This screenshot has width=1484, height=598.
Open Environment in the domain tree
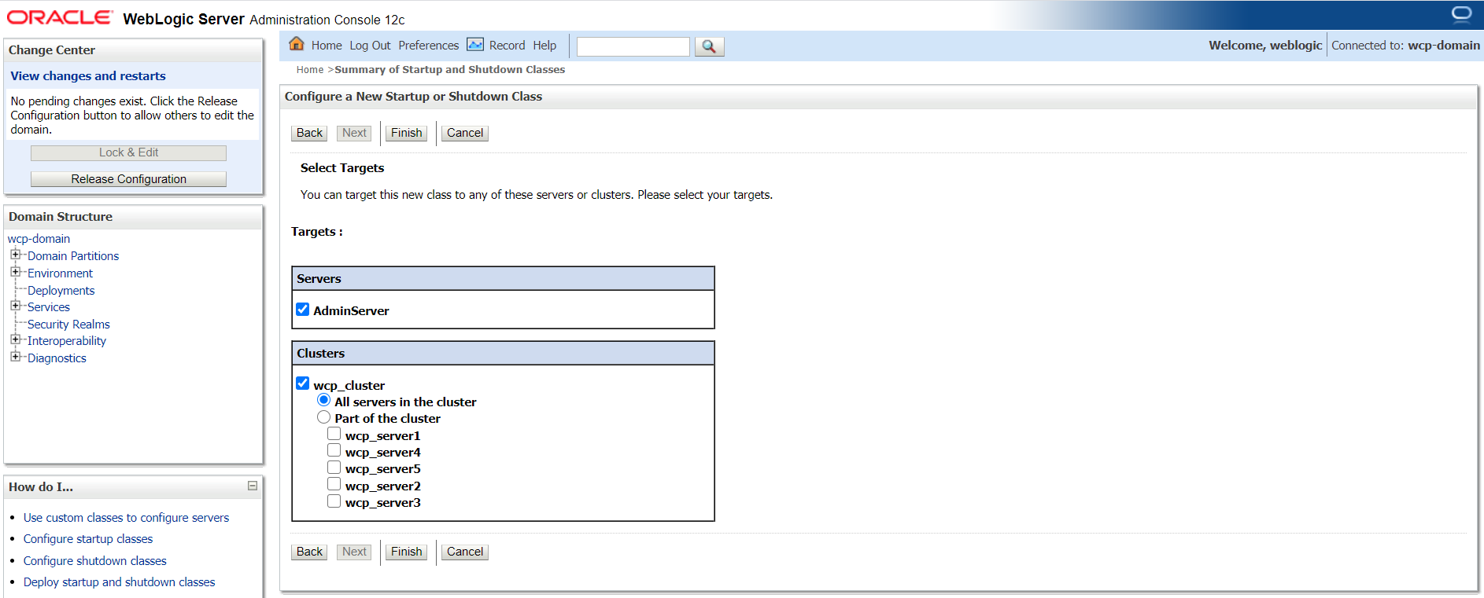tap(60, 273)
